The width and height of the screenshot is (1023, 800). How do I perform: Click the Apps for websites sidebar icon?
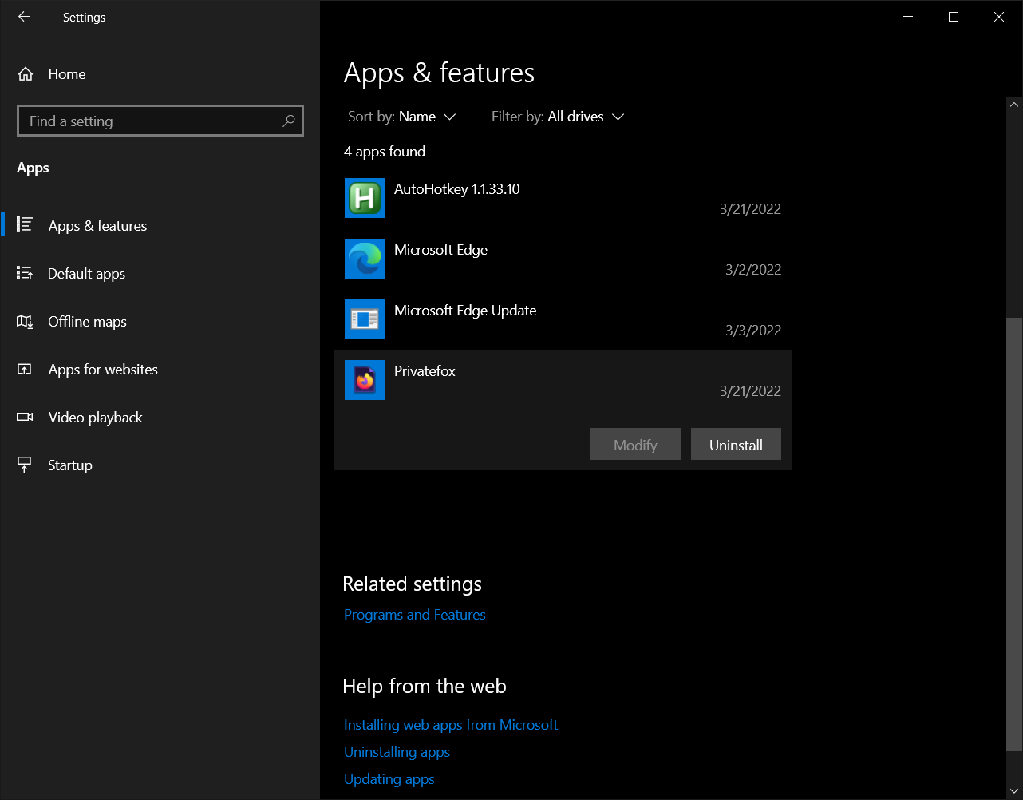25,369
